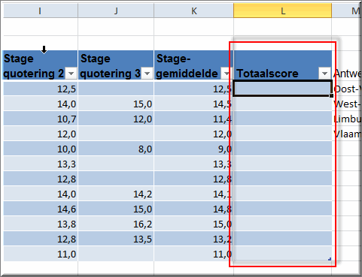This screenshot has height=277, width=362.
Task: Select 10,0 in Stage quotering 2 column
Action: click(x=40, y=149)
